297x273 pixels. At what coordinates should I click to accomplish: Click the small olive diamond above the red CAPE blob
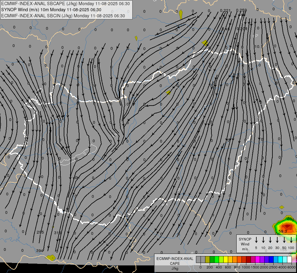tap(282, 207)
